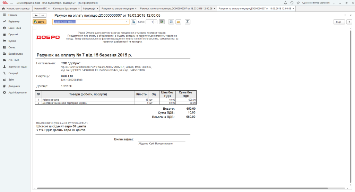Close the Рахунки на оплату покупцям tab
355x192 pixels.
[x=136, y=9]
